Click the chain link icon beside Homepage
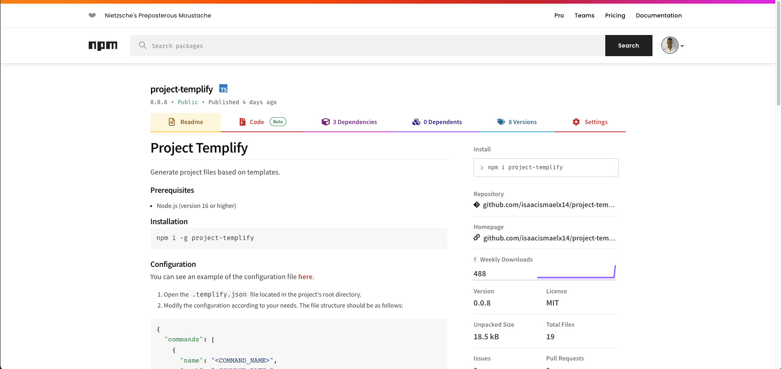The height and width of the screenshot is (369, 781). (476, 238)
